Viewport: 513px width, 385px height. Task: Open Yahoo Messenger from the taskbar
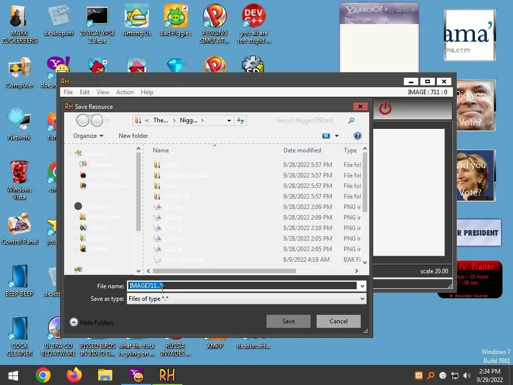pos(137,375)
